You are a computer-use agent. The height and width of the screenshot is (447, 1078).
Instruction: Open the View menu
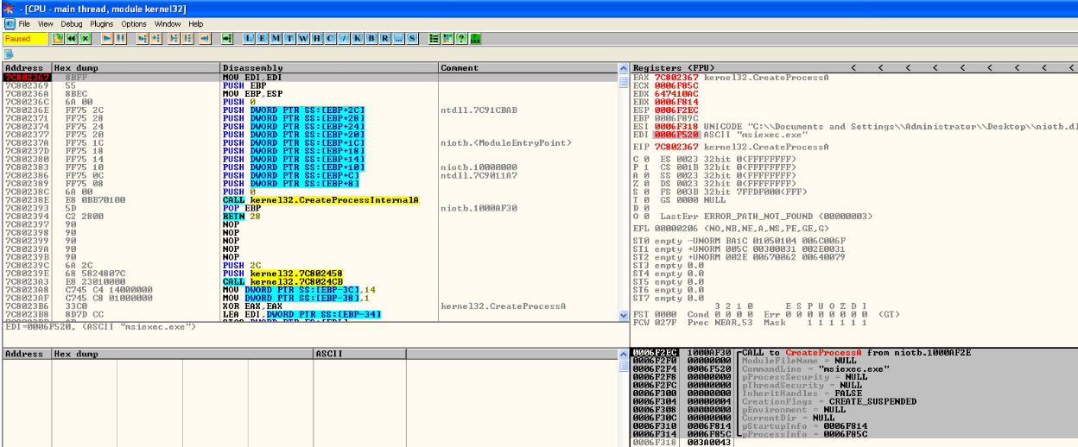[x=46, y=24]
